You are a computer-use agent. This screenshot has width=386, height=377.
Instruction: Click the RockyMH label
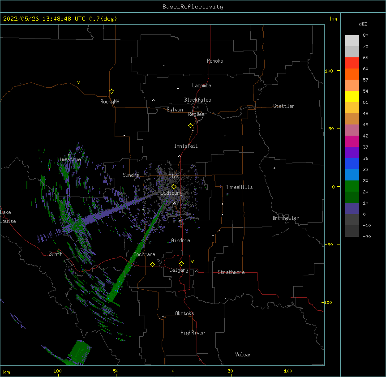(110, 102)
